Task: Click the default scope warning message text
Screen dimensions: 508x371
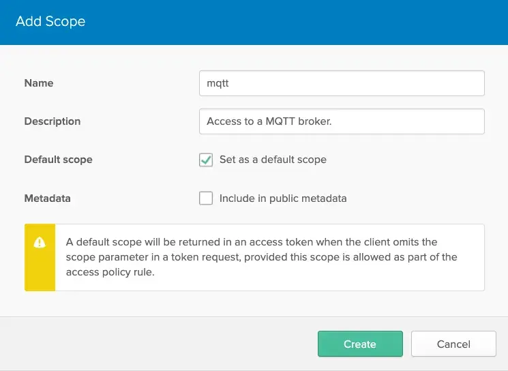Action: click(x=261, y=257)
